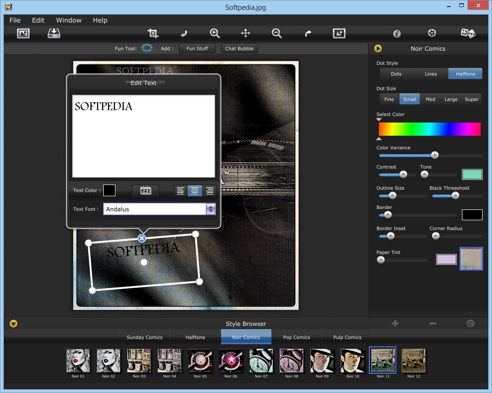The height and width of the screenshot is (393, 492).
Task: Click the Corner Radius slider handle
Action: (436, 236)
